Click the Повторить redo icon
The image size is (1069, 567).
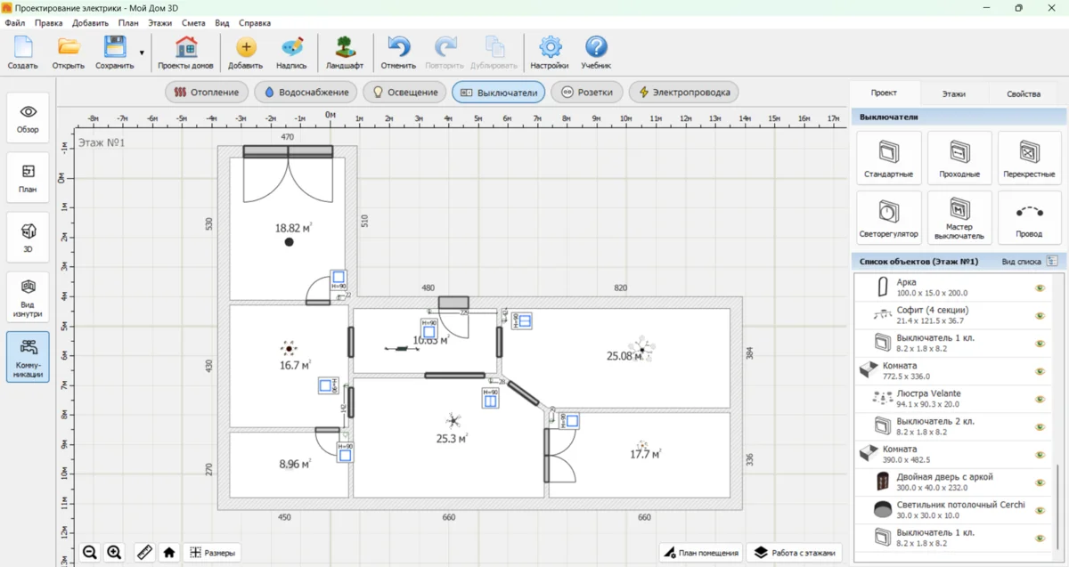tap(445, 47)
